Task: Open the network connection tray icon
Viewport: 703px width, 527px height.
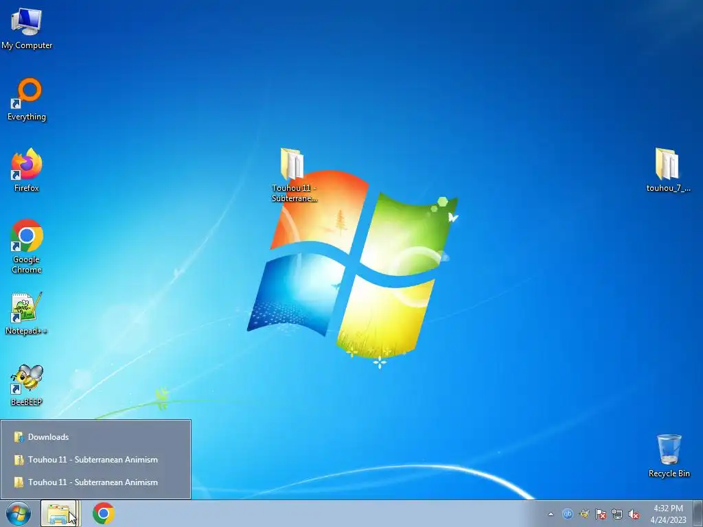Action: coord(617,514)
